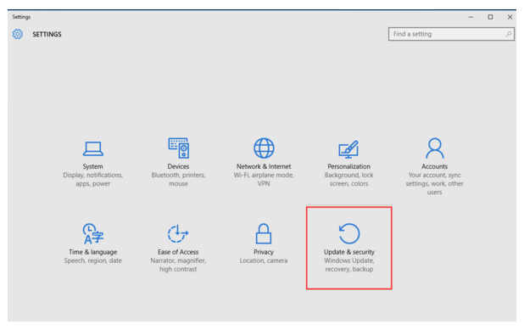Click the search magnifier icon
The height and width of the screenshot is (330, 524).
point(509,34)
